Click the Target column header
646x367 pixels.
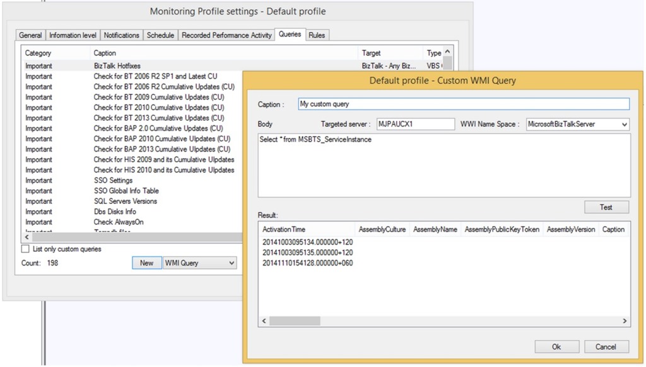391,53
